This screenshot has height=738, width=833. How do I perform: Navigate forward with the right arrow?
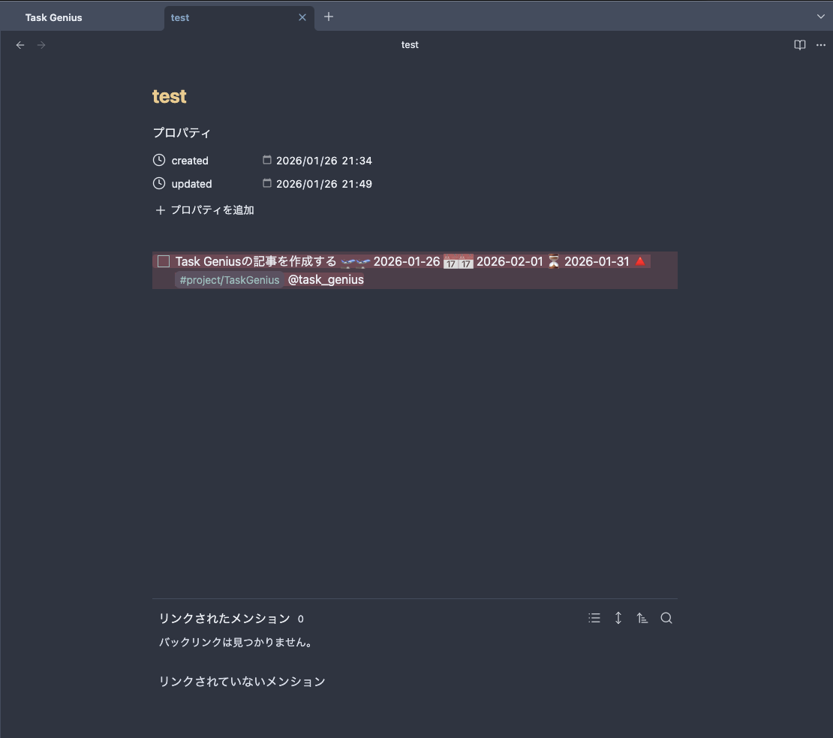(x=41, y=45)
